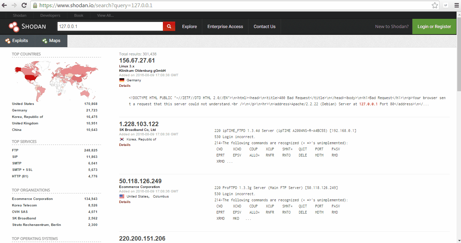Click the LF extension icon
461x243 pixels.
(446, 5)
